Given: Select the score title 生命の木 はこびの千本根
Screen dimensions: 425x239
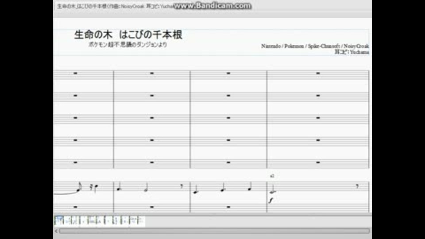Looking at the screenshot, I should tap(128, 35).
